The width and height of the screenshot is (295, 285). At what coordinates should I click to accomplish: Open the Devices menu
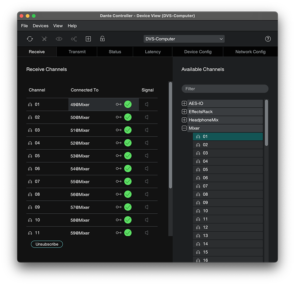(x=41, y=26)
